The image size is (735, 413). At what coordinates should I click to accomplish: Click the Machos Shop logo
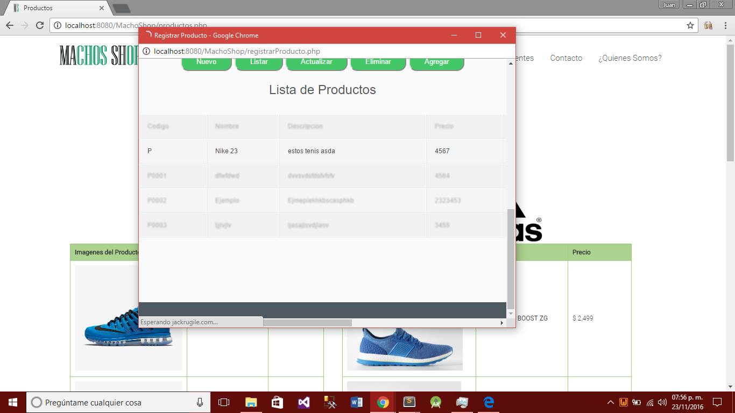click(x=99, y=55)
